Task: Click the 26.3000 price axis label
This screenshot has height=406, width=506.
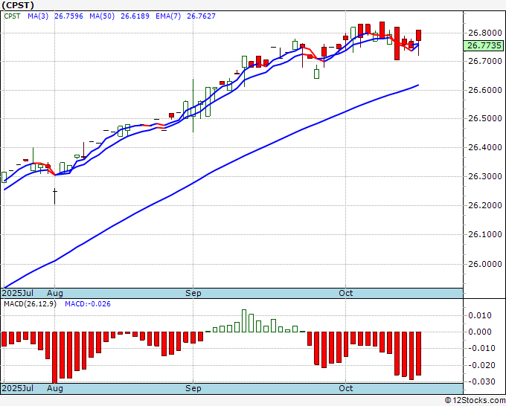Action: (x=485, y=176)
